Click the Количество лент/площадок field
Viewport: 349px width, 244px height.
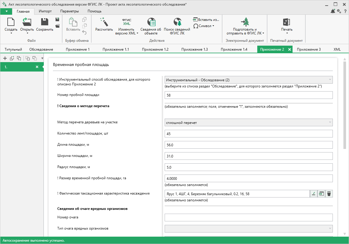point(249,134)
